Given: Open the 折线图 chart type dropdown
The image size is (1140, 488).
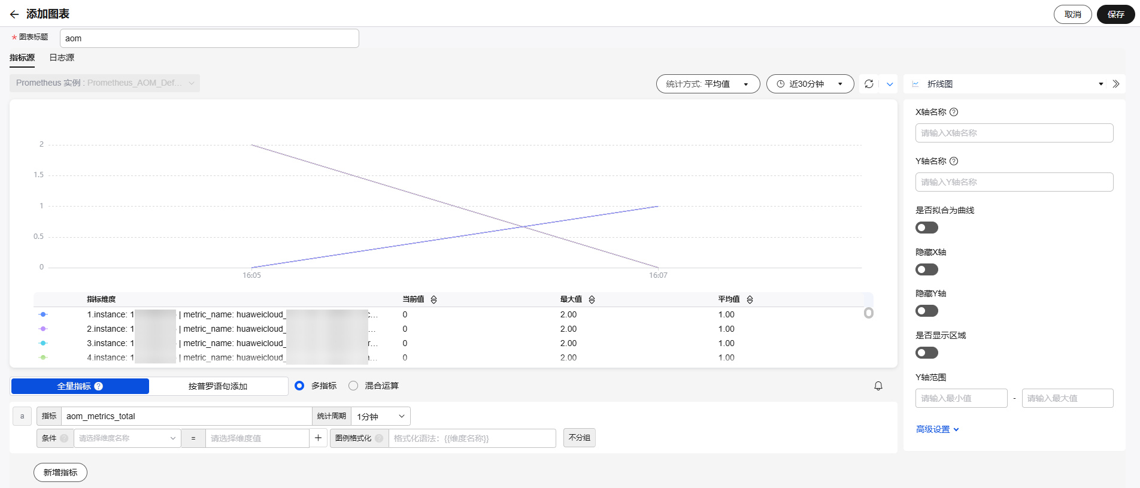Looking at the screenshot, I should tap(1006, 84).
